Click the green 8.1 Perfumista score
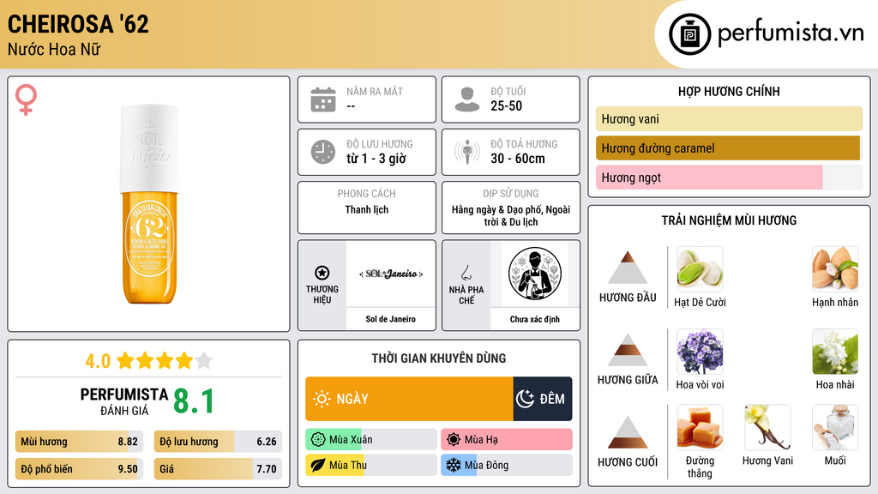Screen dimensions: 878x494 coord(194,401)
